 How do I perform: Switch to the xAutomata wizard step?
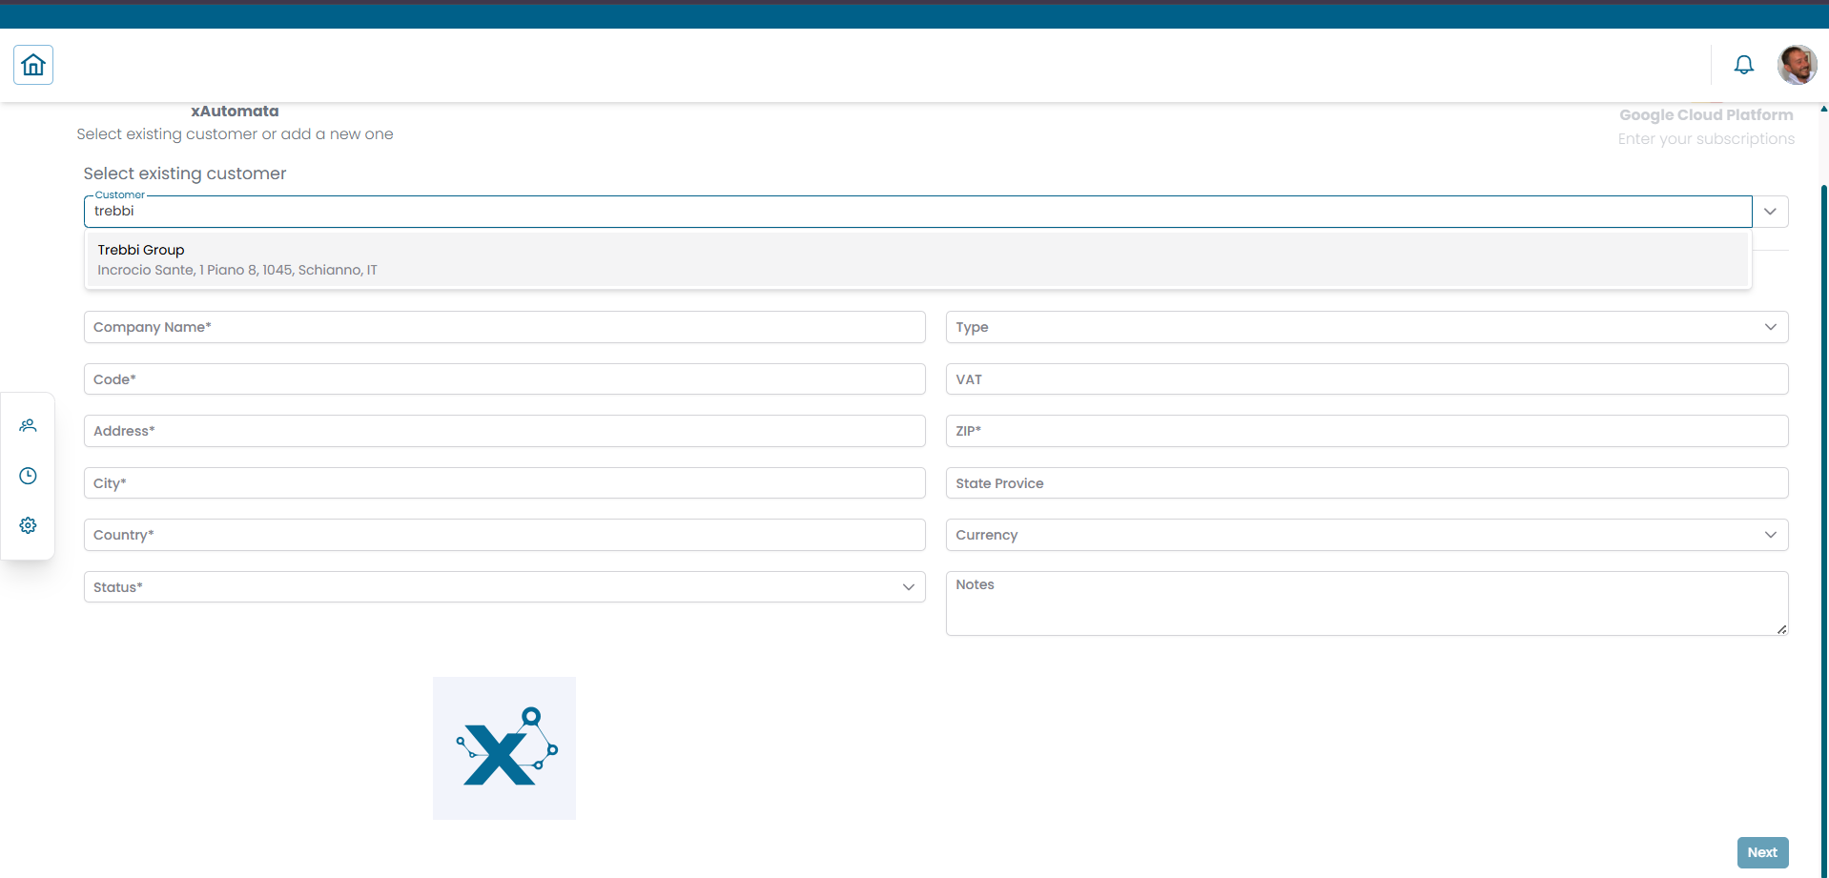tap(235, 112)
